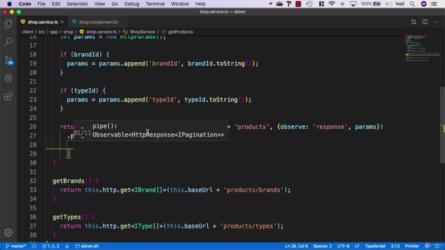The width and height of the screenshot is (445, 250).
Task: Click 'products/brands' string on line 33
Action: point(254,190)
